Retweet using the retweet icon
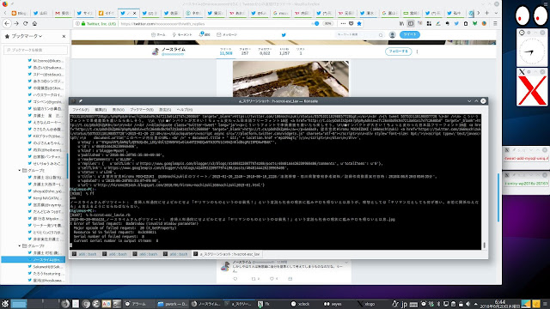Viewport: 550px width, 309px height. [x=254, y=279]
